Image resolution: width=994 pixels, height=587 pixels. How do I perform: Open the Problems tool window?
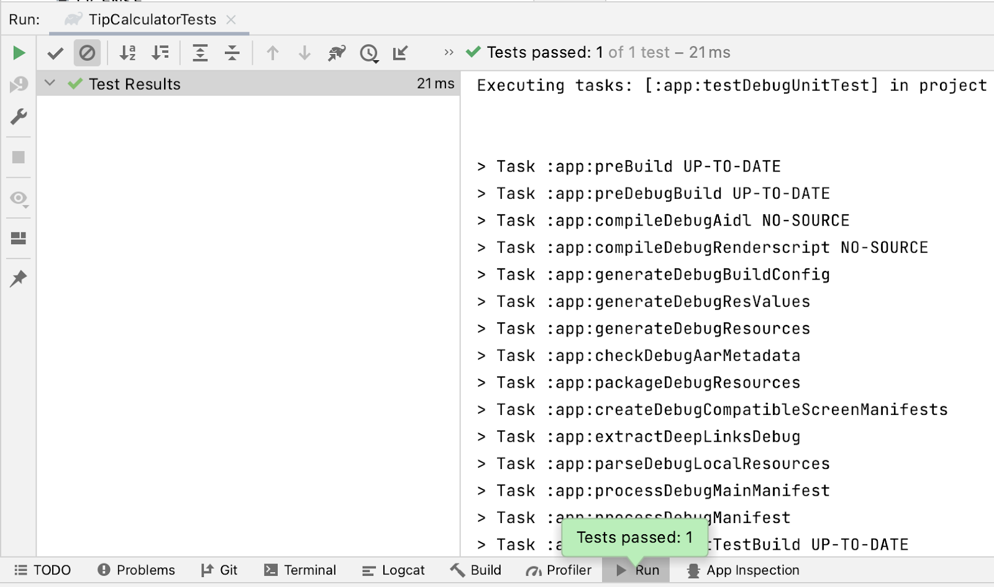[x=136, y=570]
